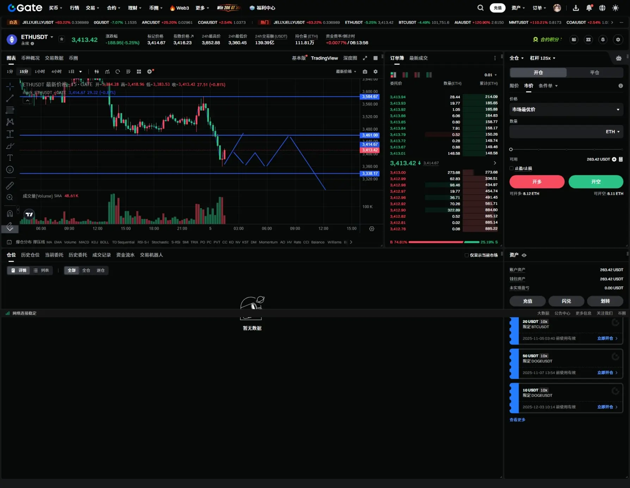This screenshot has height=488, width=630.
Task: Open the 历史仓位 tab
Action: 30,255
